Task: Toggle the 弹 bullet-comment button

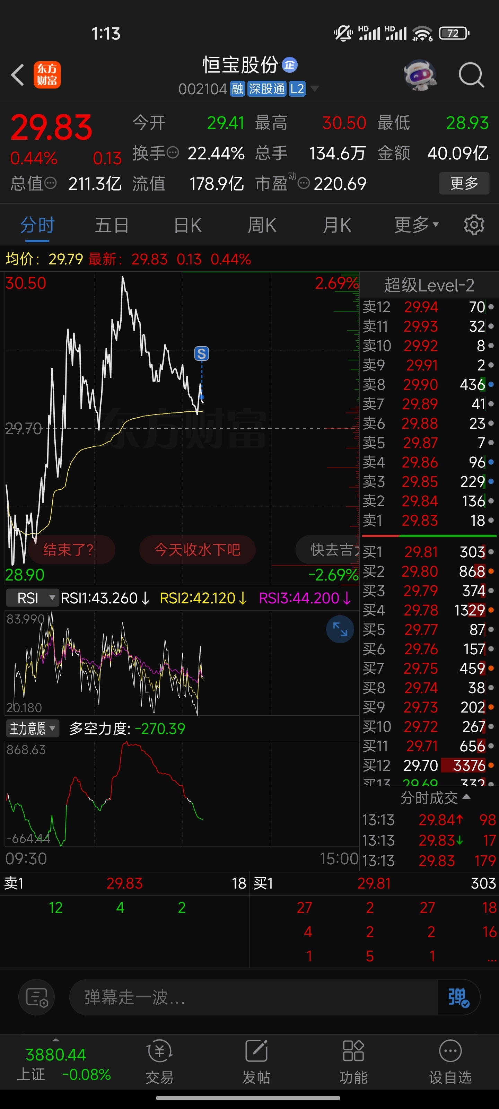Action: pyautogui.click(x=458, y=997)
